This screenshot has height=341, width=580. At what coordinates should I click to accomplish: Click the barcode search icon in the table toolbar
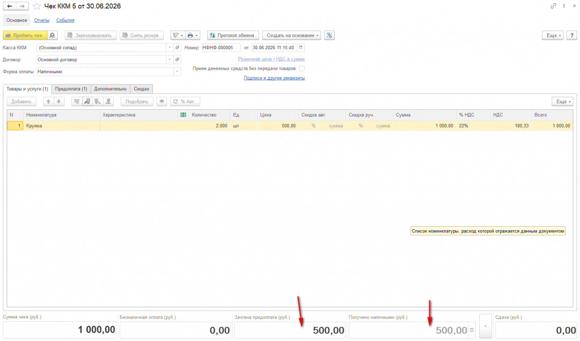coord(76,102)
